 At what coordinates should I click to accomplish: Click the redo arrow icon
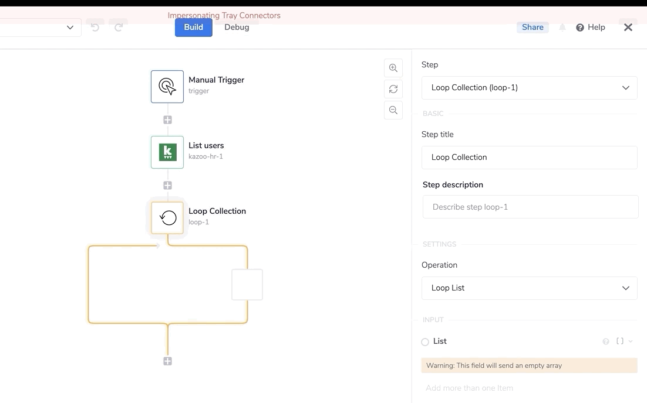tap(119, 28)
